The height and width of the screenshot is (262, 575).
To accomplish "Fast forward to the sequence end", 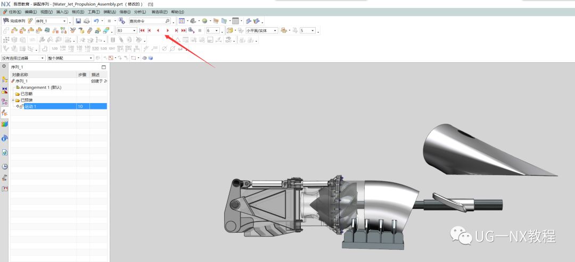I will [184, 30].
